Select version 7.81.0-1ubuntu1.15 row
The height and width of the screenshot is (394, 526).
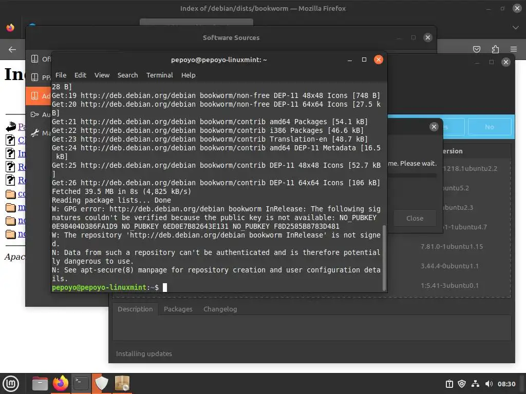pos(452,246)
